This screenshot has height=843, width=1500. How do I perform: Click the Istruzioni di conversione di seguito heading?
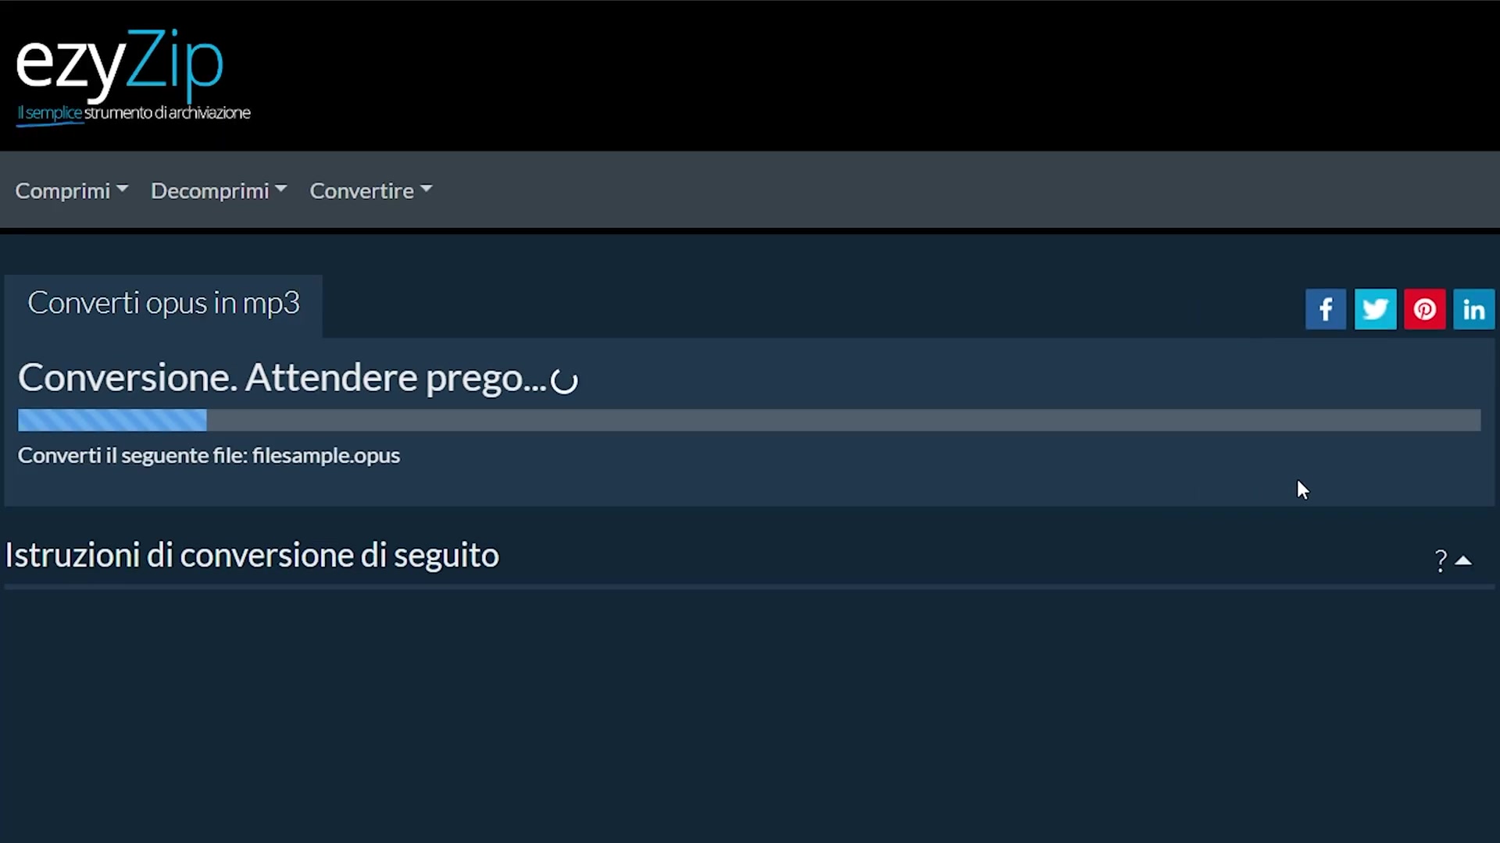pyautogui.click(x=252, y=556)
